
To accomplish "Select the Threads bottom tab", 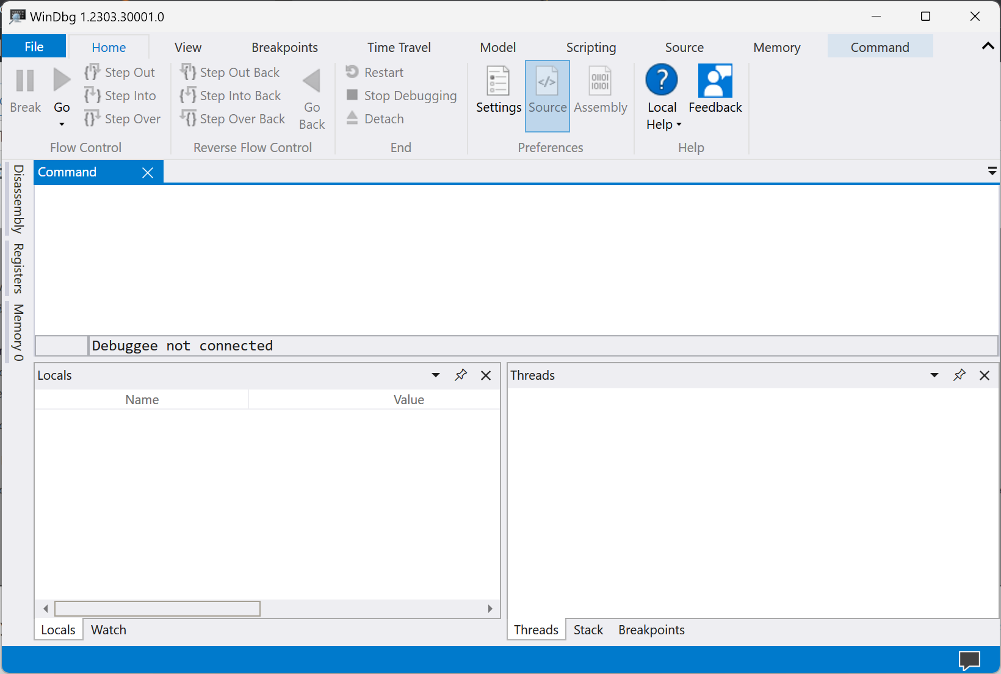I will [536, 630].
